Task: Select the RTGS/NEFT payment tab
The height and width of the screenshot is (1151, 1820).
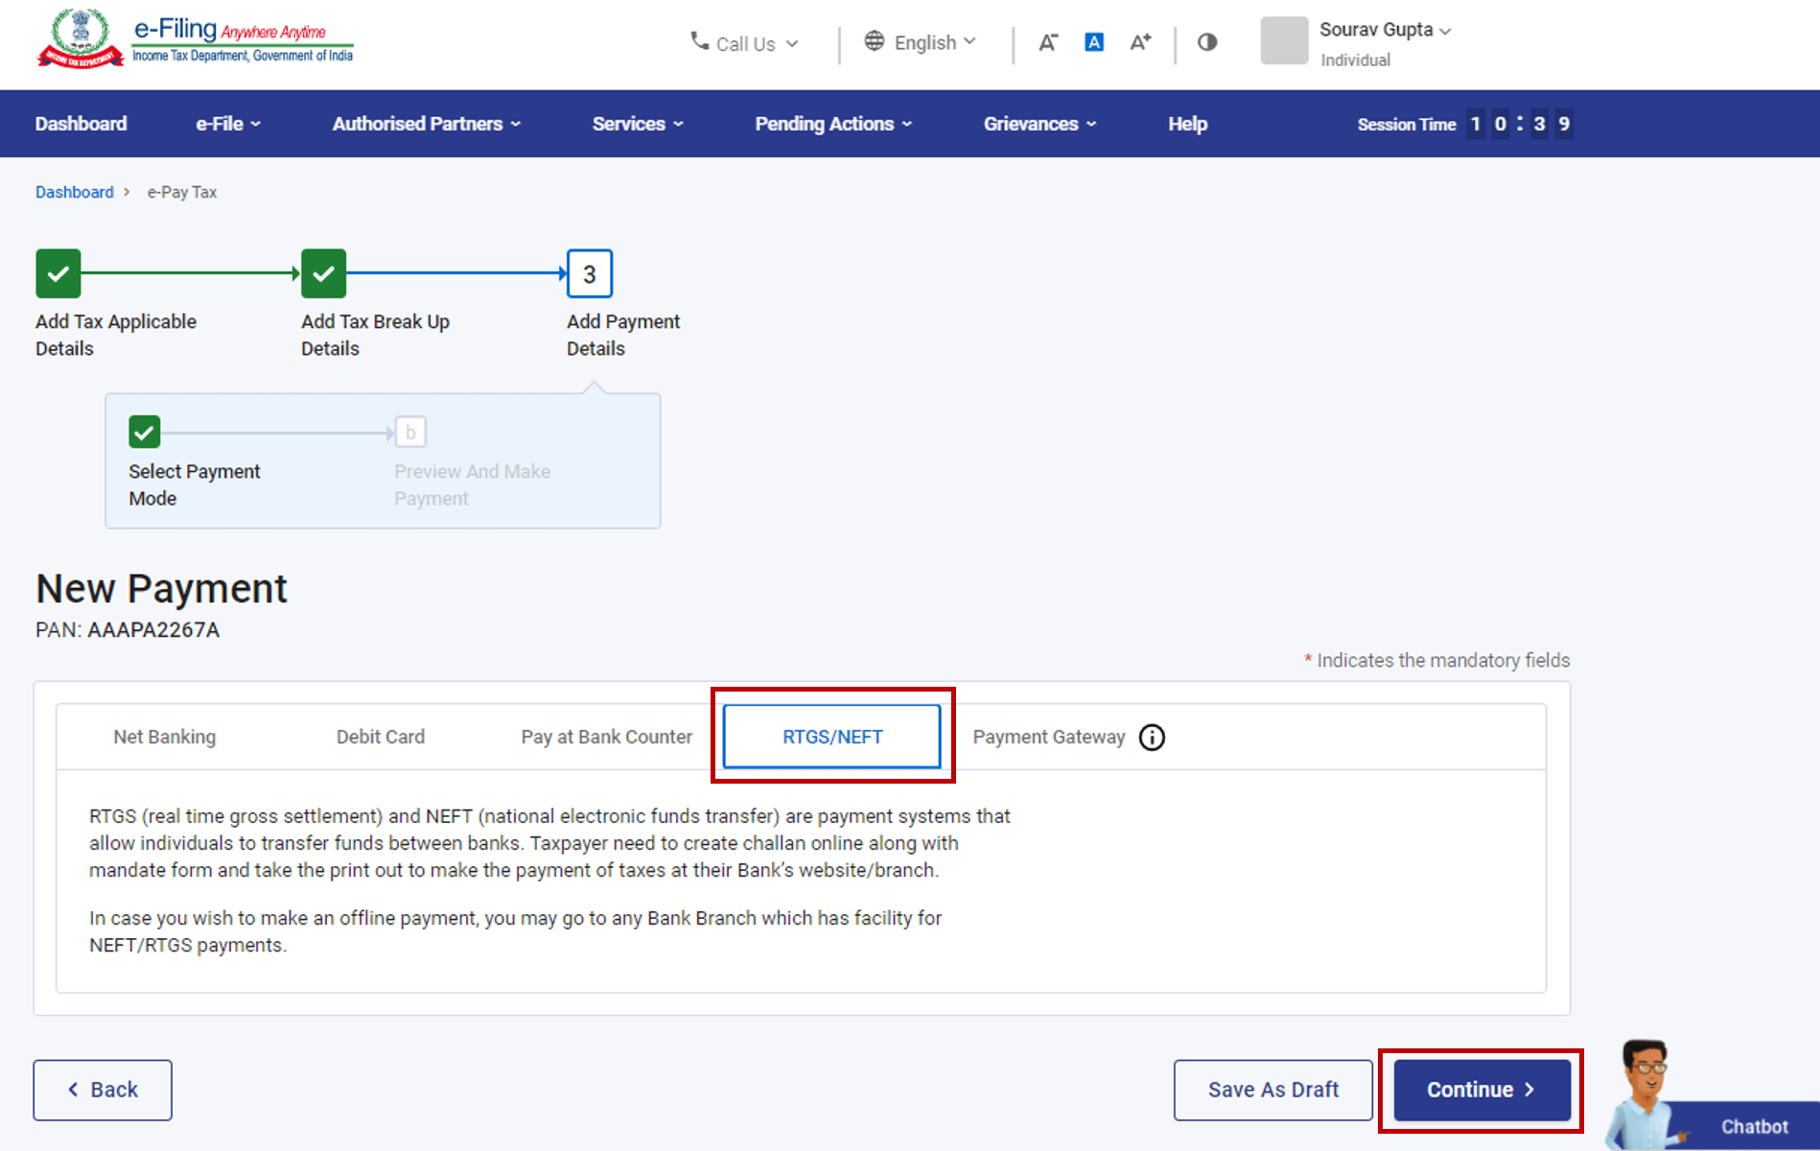Action: pyautogui.click(x=831, y=737)
